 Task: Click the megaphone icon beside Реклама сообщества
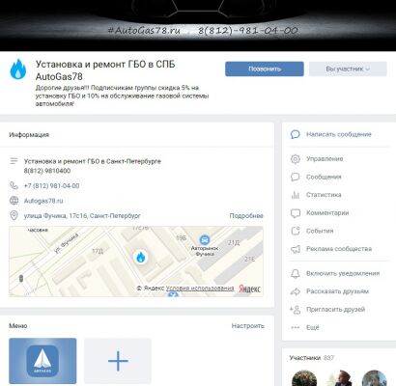pyautogui.click(x=295, y=249)
